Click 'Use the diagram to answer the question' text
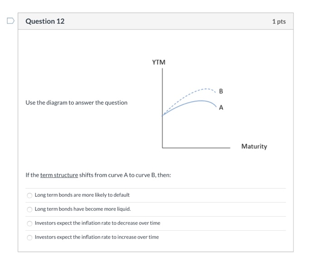 (x=77, y=103)
